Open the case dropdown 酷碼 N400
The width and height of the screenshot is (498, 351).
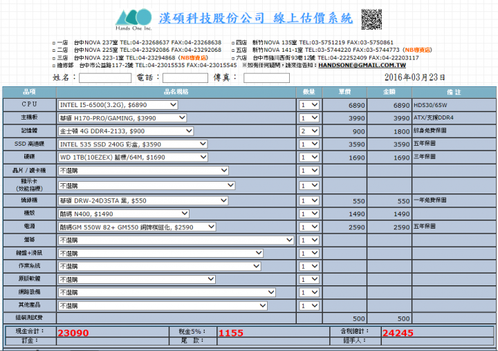(124, 214)
